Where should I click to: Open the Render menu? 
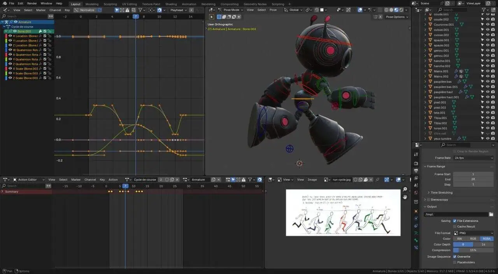(x=32, y=3)
